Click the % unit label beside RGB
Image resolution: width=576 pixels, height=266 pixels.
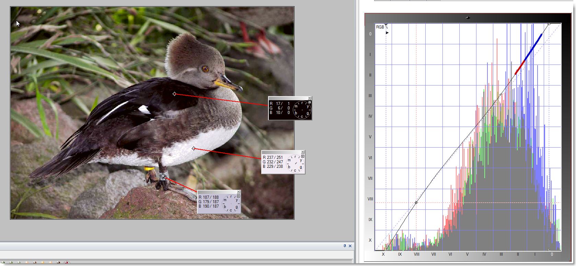[x=386, y=27]
